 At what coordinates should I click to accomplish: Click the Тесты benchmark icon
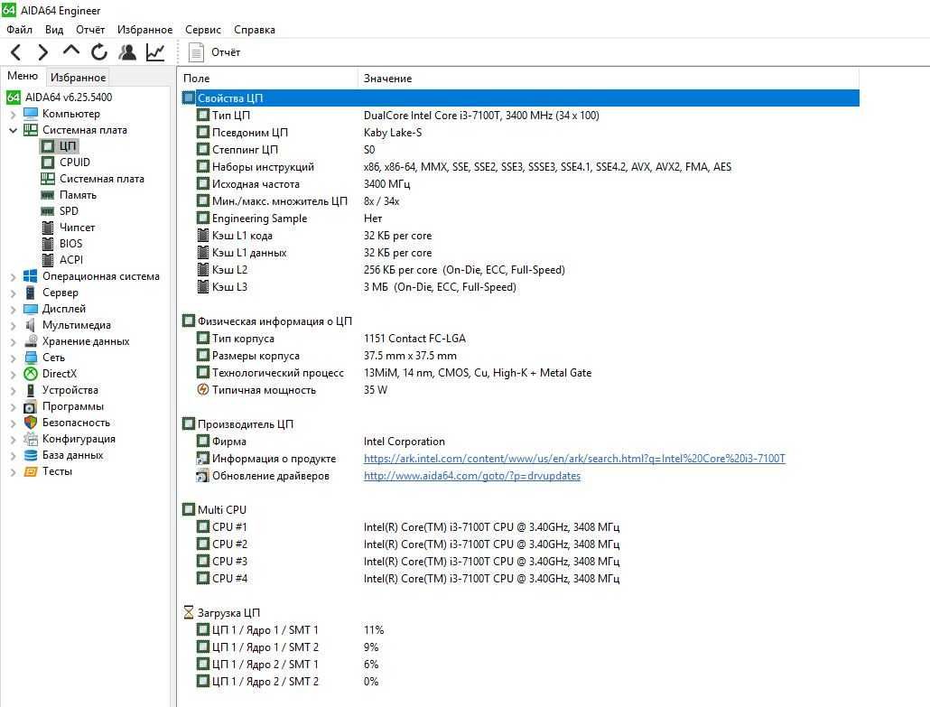31,471
